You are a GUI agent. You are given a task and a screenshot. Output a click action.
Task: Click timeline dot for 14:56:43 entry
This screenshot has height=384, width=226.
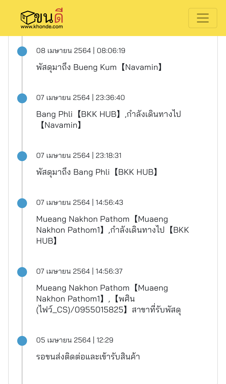pos(22,203)
